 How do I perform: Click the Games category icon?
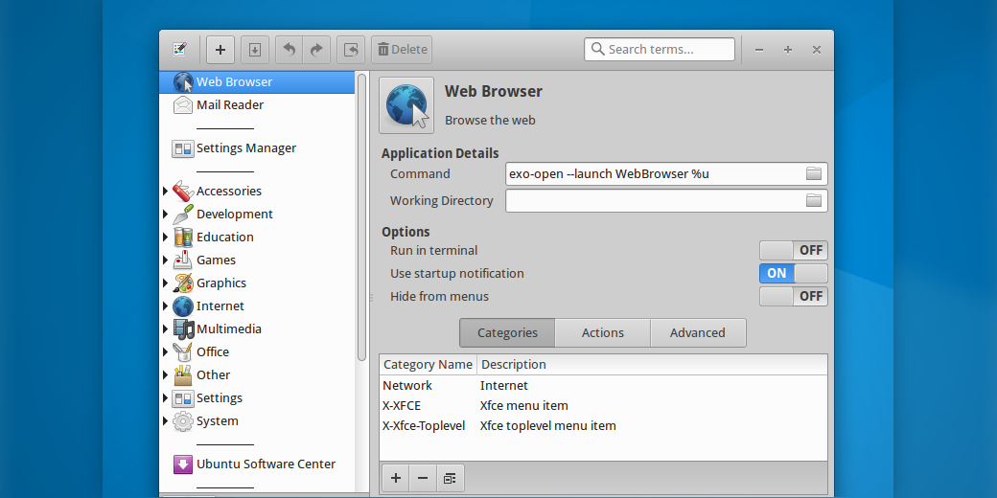(183, 260)
